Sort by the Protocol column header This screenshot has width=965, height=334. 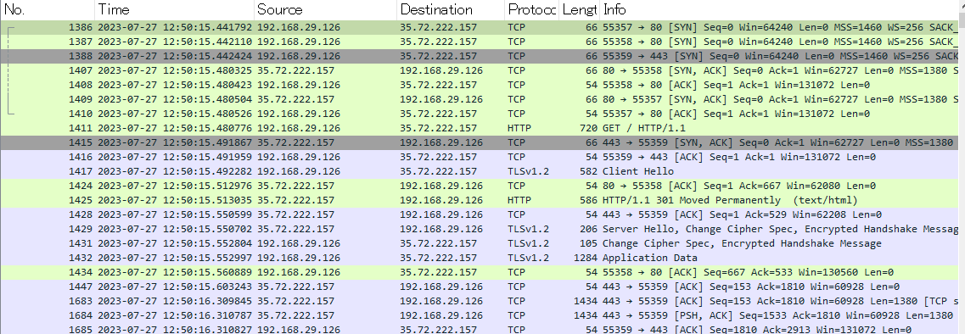[x=532, y=9]
